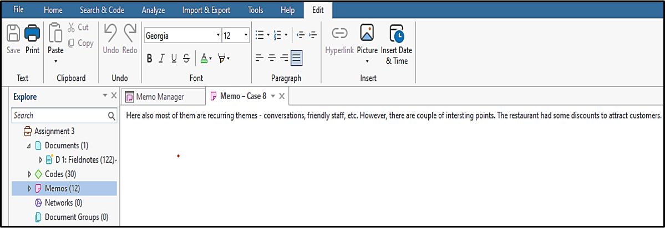This screenshot has width=665, height=228.
Task: Click the numbered list icon
Action: [278, 35]
